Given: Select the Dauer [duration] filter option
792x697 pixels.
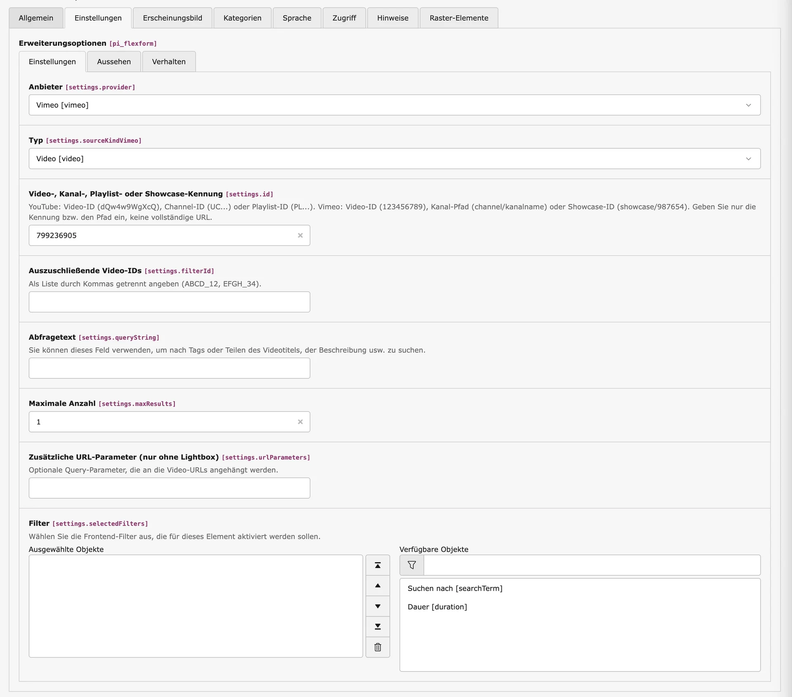Looking at the screenshot, I should [x=437, y=607].
